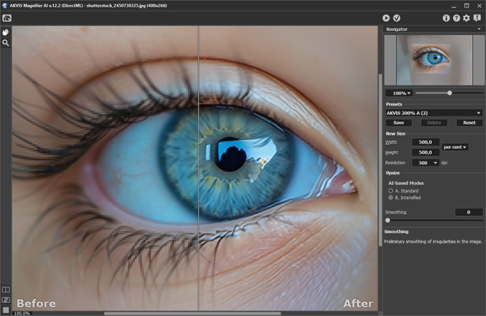This screenshot has height=316, width=486.
Task: Click the AKVIS horse logo icon
Action: click(6, 18)
